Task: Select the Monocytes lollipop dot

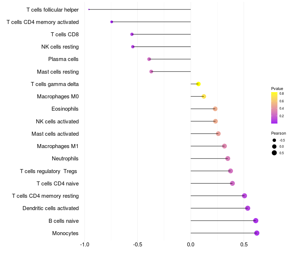Action: pos(257,233)
